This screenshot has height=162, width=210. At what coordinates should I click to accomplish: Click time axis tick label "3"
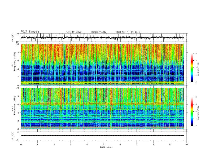coord(71,145)
